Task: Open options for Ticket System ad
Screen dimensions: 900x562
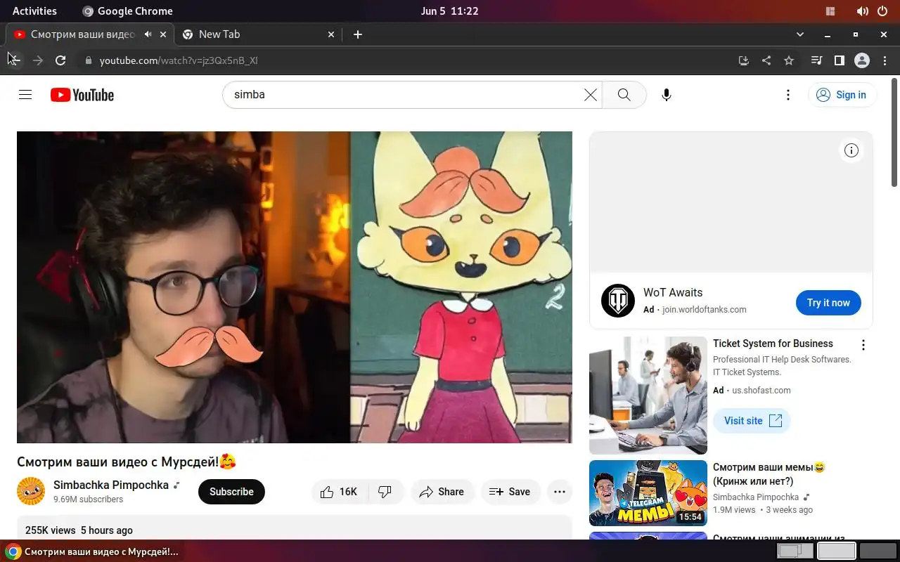Action: tap(863, 345)
